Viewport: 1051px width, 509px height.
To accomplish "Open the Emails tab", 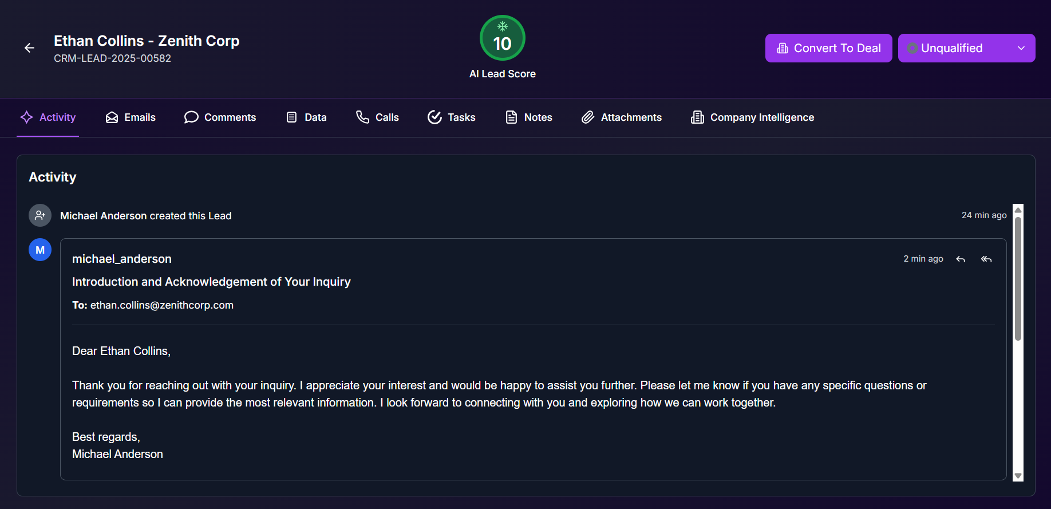I will (131, 117).
